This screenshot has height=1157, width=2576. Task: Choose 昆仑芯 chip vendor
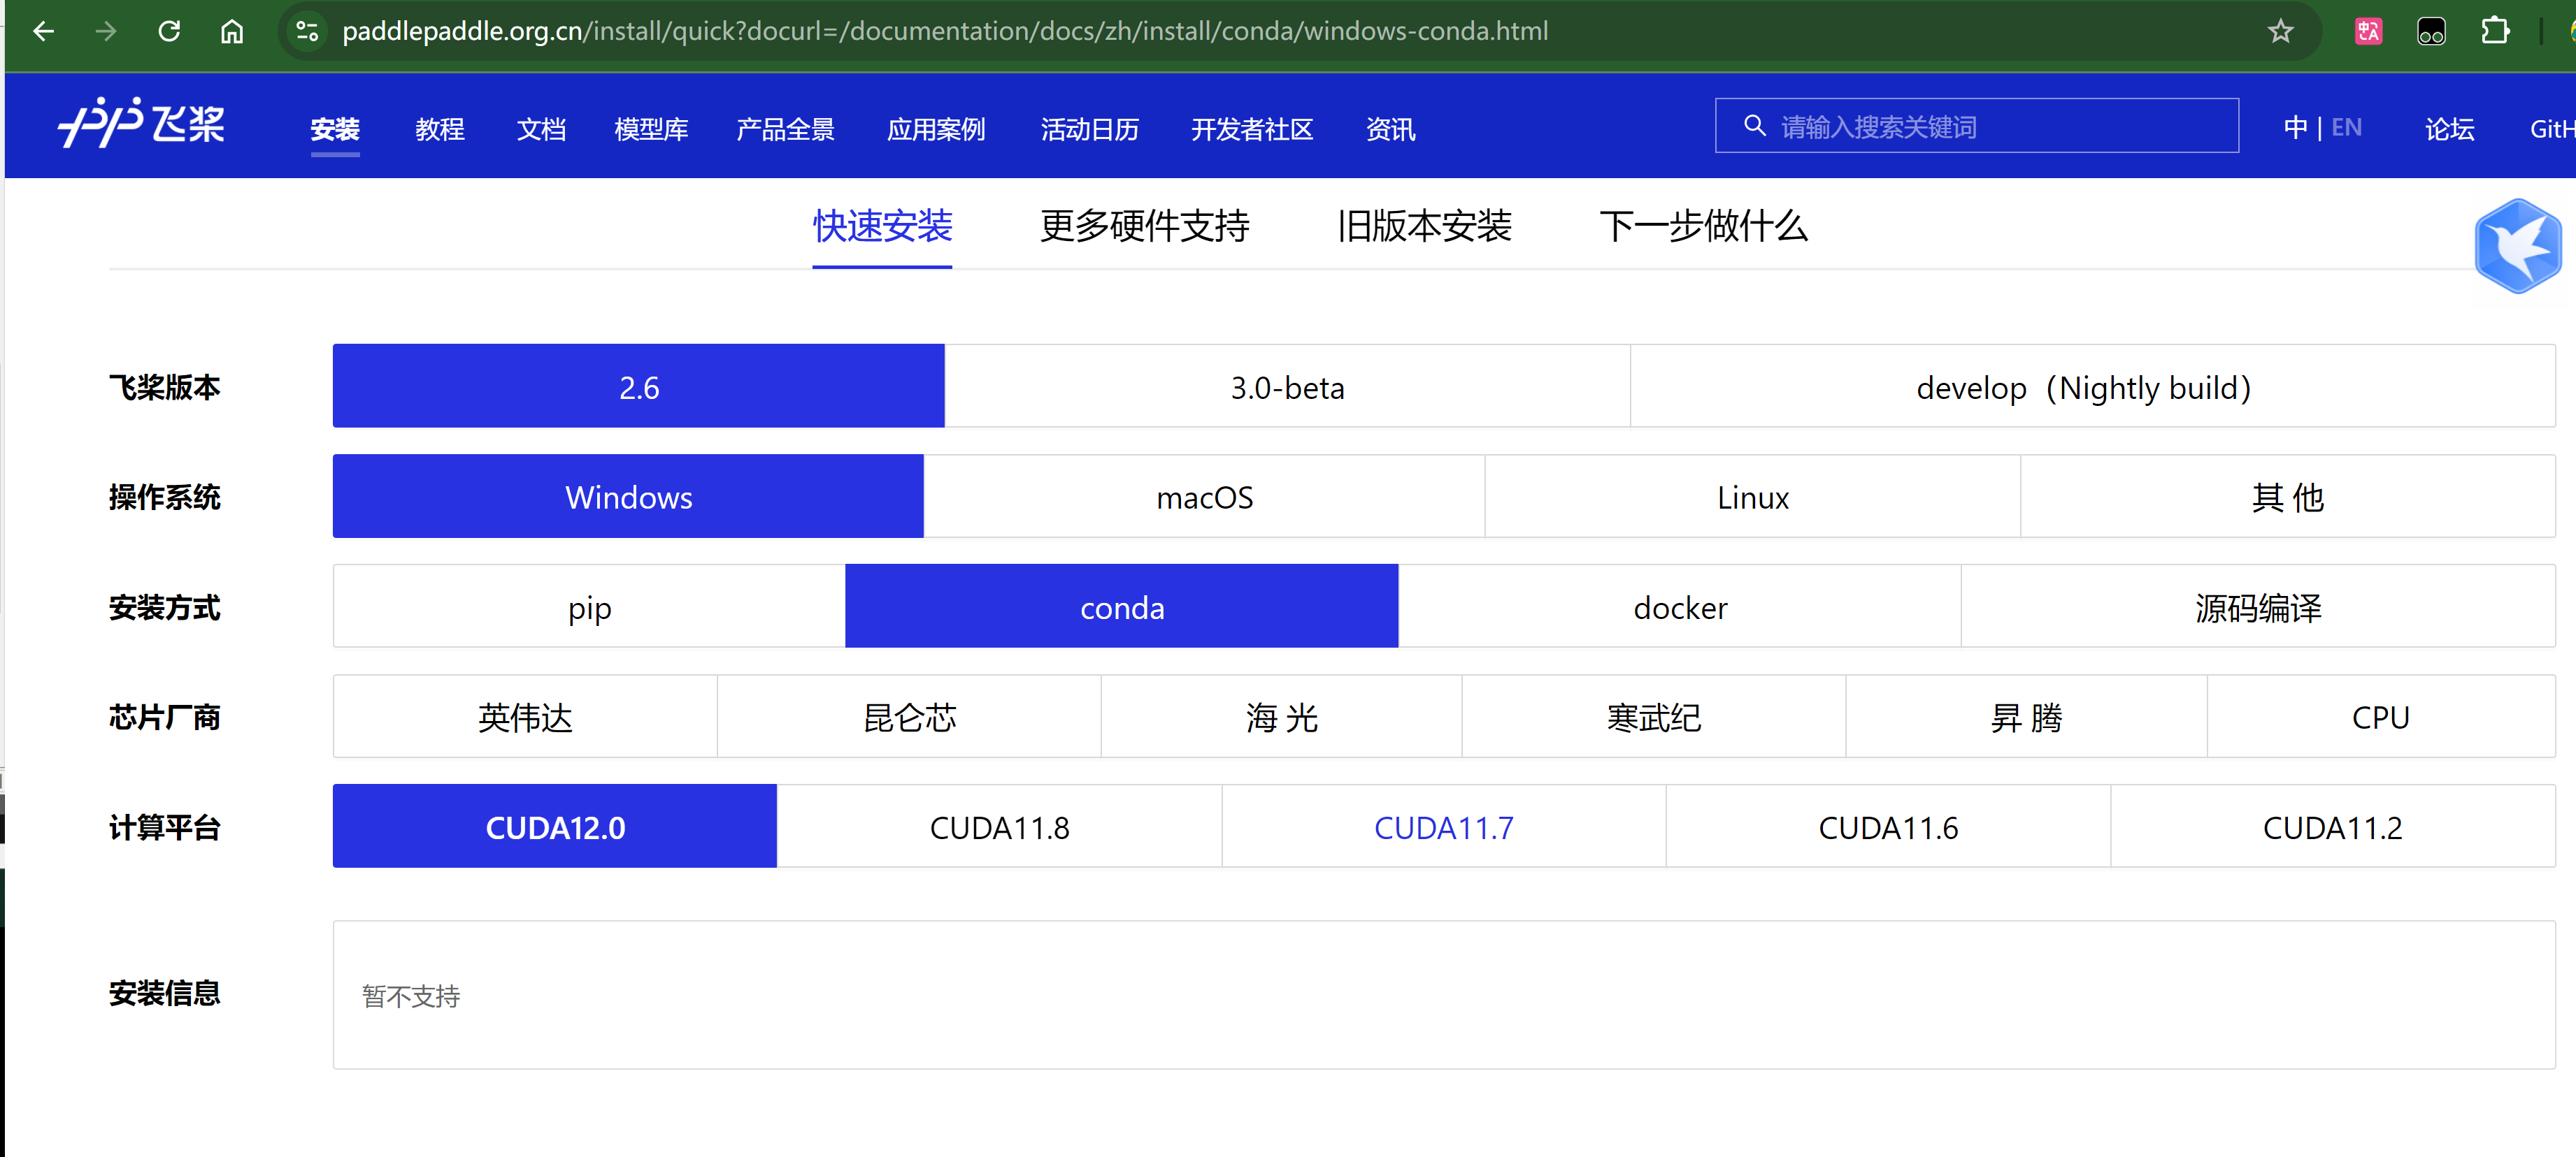[909, 716]
